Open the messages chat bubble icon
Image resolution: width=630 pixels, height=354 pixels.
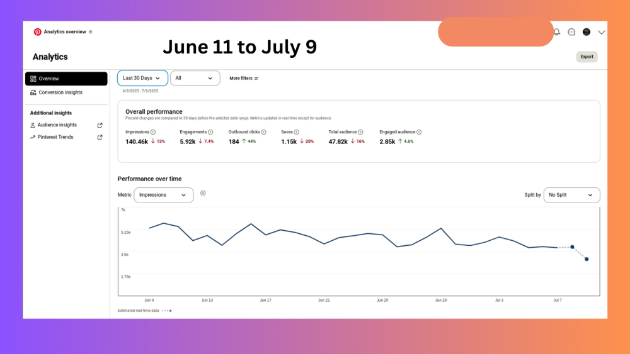(x=571, y=32)
